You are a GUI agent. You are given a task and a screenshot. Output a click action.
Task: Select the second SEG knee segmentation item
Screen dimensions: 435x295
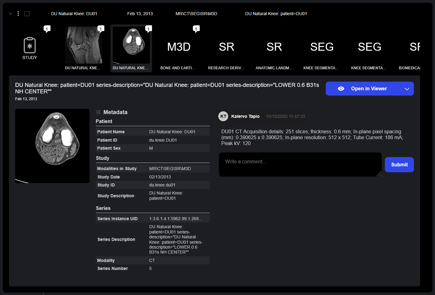coord(369,48)
